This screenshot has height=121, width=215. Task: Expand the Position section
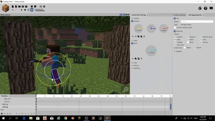pos(132,18)
